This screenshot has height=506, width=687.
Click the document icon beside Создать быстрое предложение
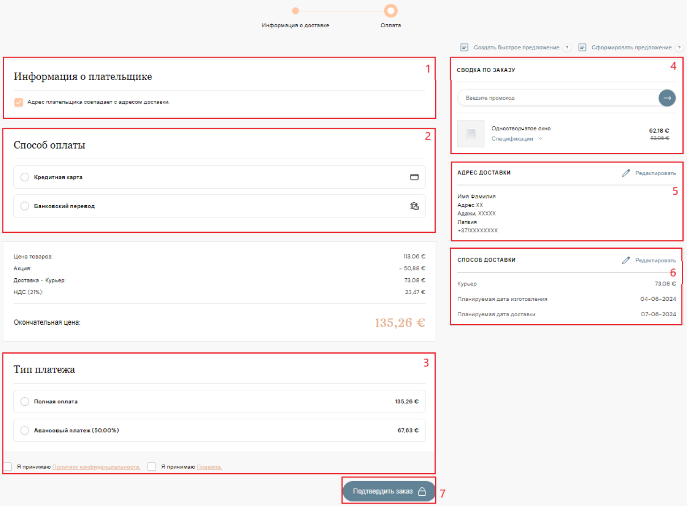click(x=464, y=47)
